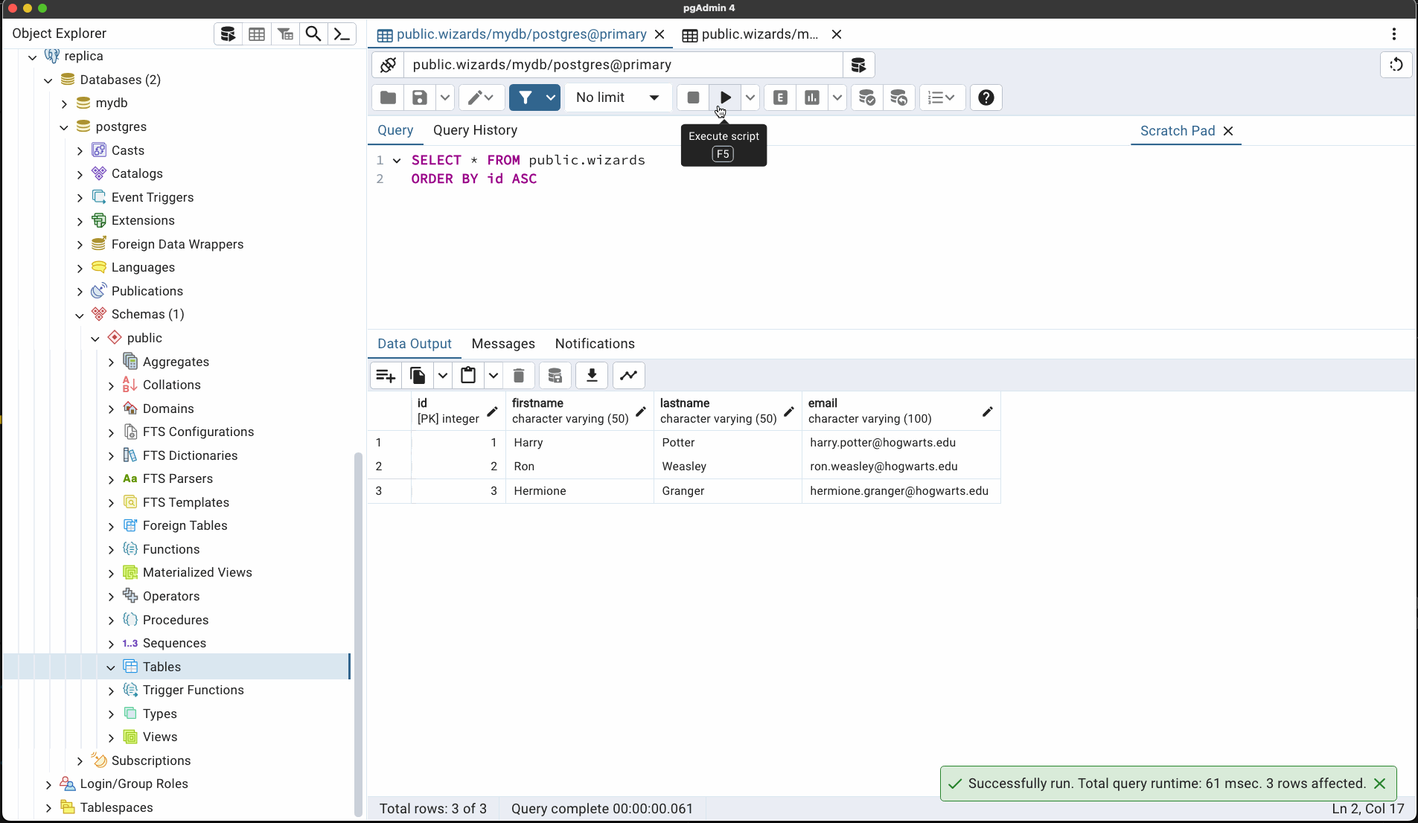
Task: Open the No limit rows dropdown
Action: pyautogui.click(x=618, y=97)
